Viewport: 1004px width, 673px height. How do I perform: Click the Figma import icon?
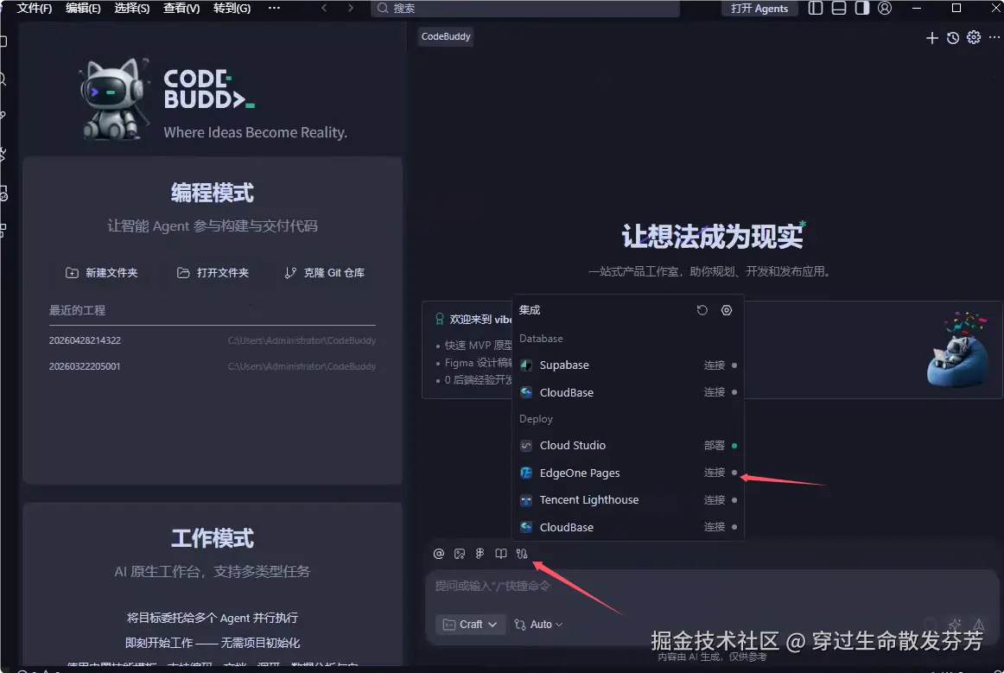point(480,554)
